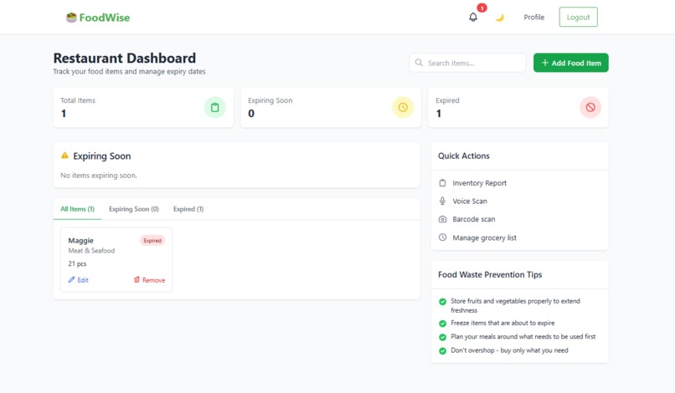Click the yellow clock Expiring Soon icon
The width and height of the screenshot is (675, 393).
403,107
